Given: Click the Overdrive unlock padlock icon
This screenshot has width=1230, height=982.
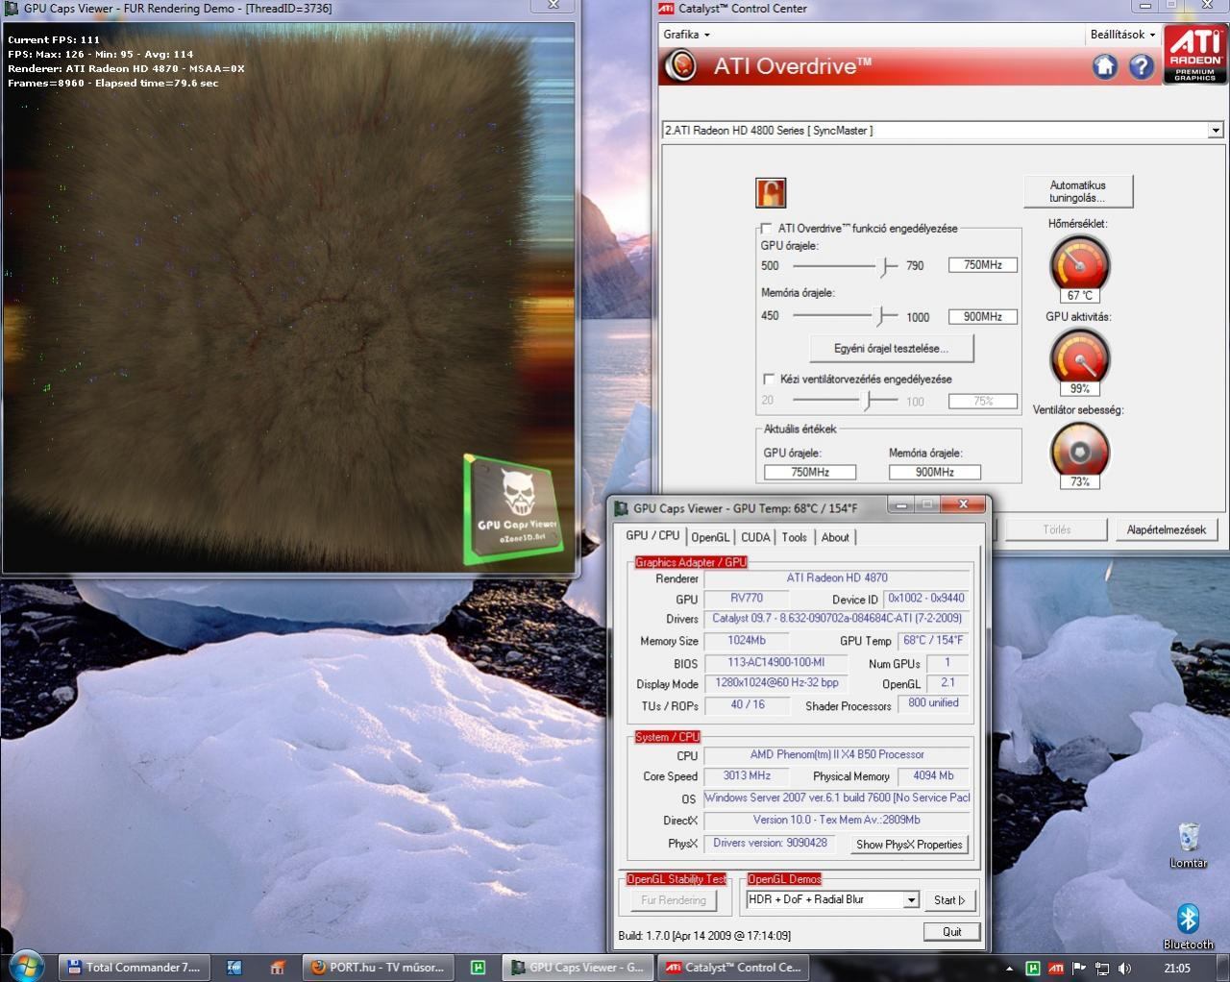Looking at the screenshot, I should coord(771,192).
